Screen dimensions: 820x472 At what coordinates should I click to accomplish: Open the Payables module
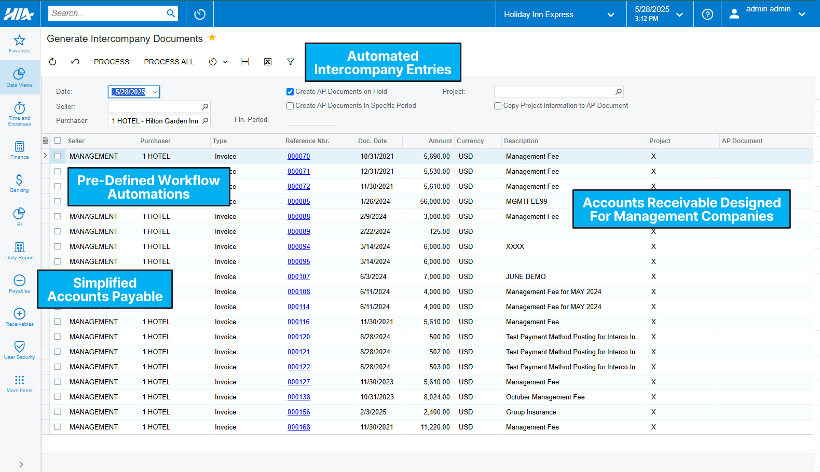(19, 284)
